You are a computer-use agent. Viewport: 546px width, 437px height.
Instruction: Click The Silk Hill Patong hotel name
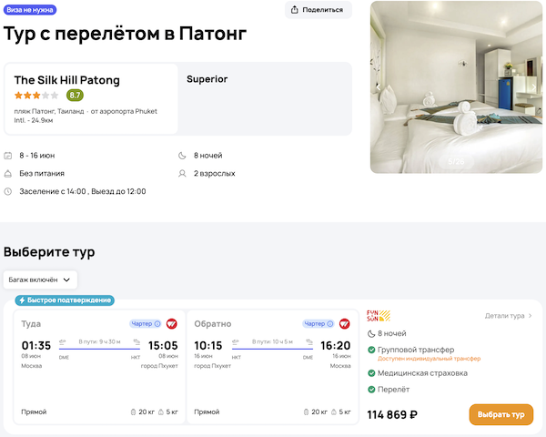coord(66,80)
